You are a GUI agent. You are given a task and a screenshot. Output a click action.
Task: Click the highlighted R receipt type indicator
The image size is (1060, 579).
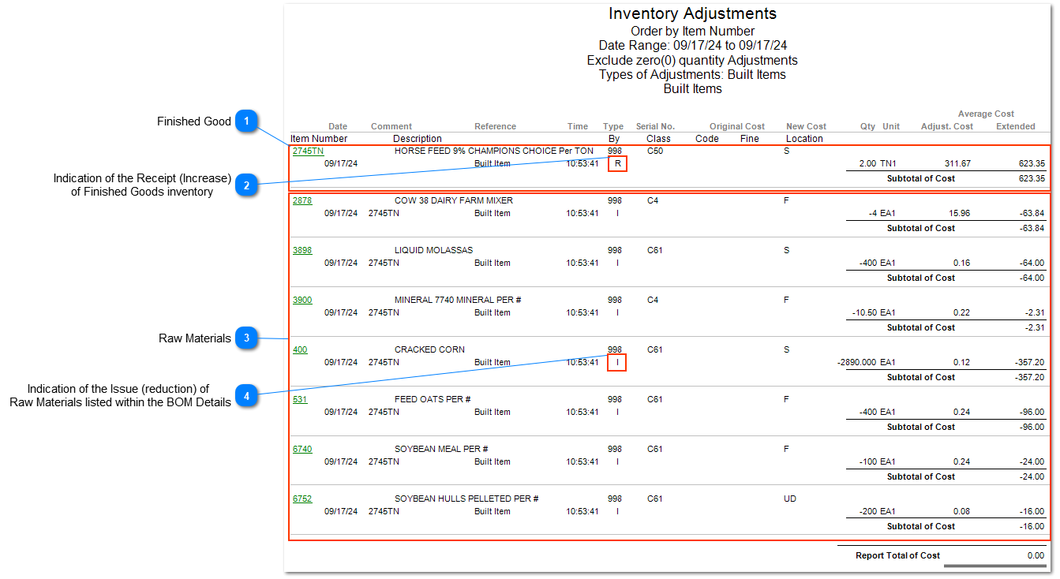(x=616, y=163)
